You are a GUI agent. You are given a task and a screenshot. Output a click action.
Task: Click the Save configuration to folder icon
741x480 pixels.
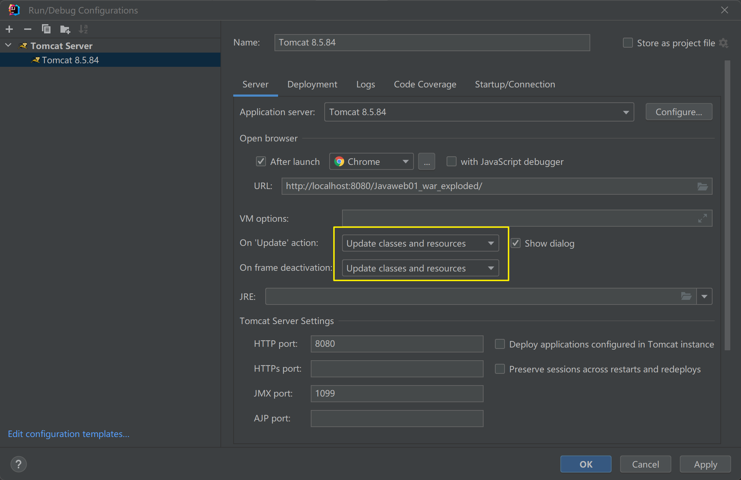coord(65,29)
